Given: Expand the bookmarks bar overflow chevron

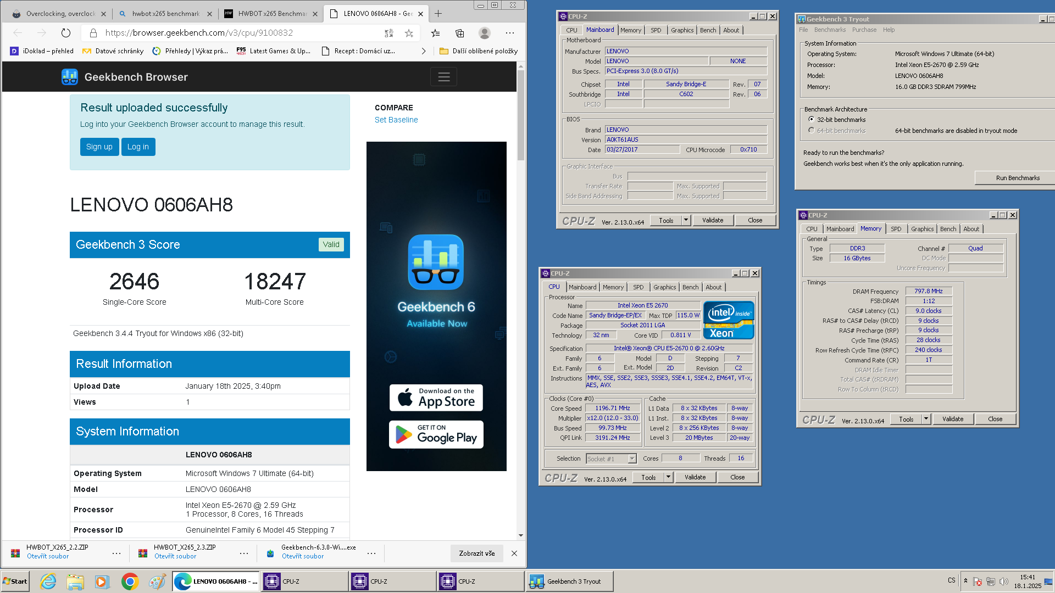Looking at the screenshot, I should (423, 51).
